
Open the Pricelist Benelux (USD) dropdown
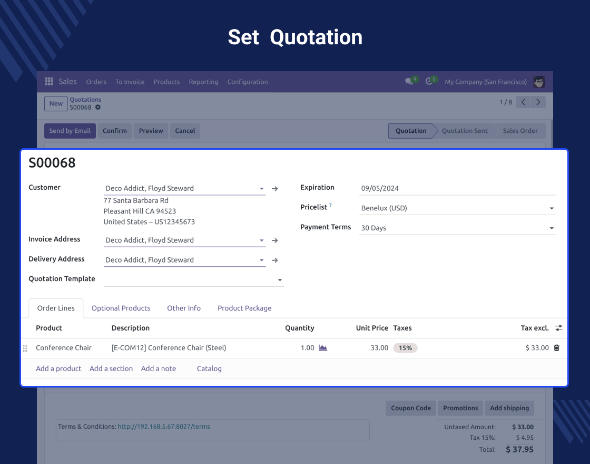click(x=552, y=208)
